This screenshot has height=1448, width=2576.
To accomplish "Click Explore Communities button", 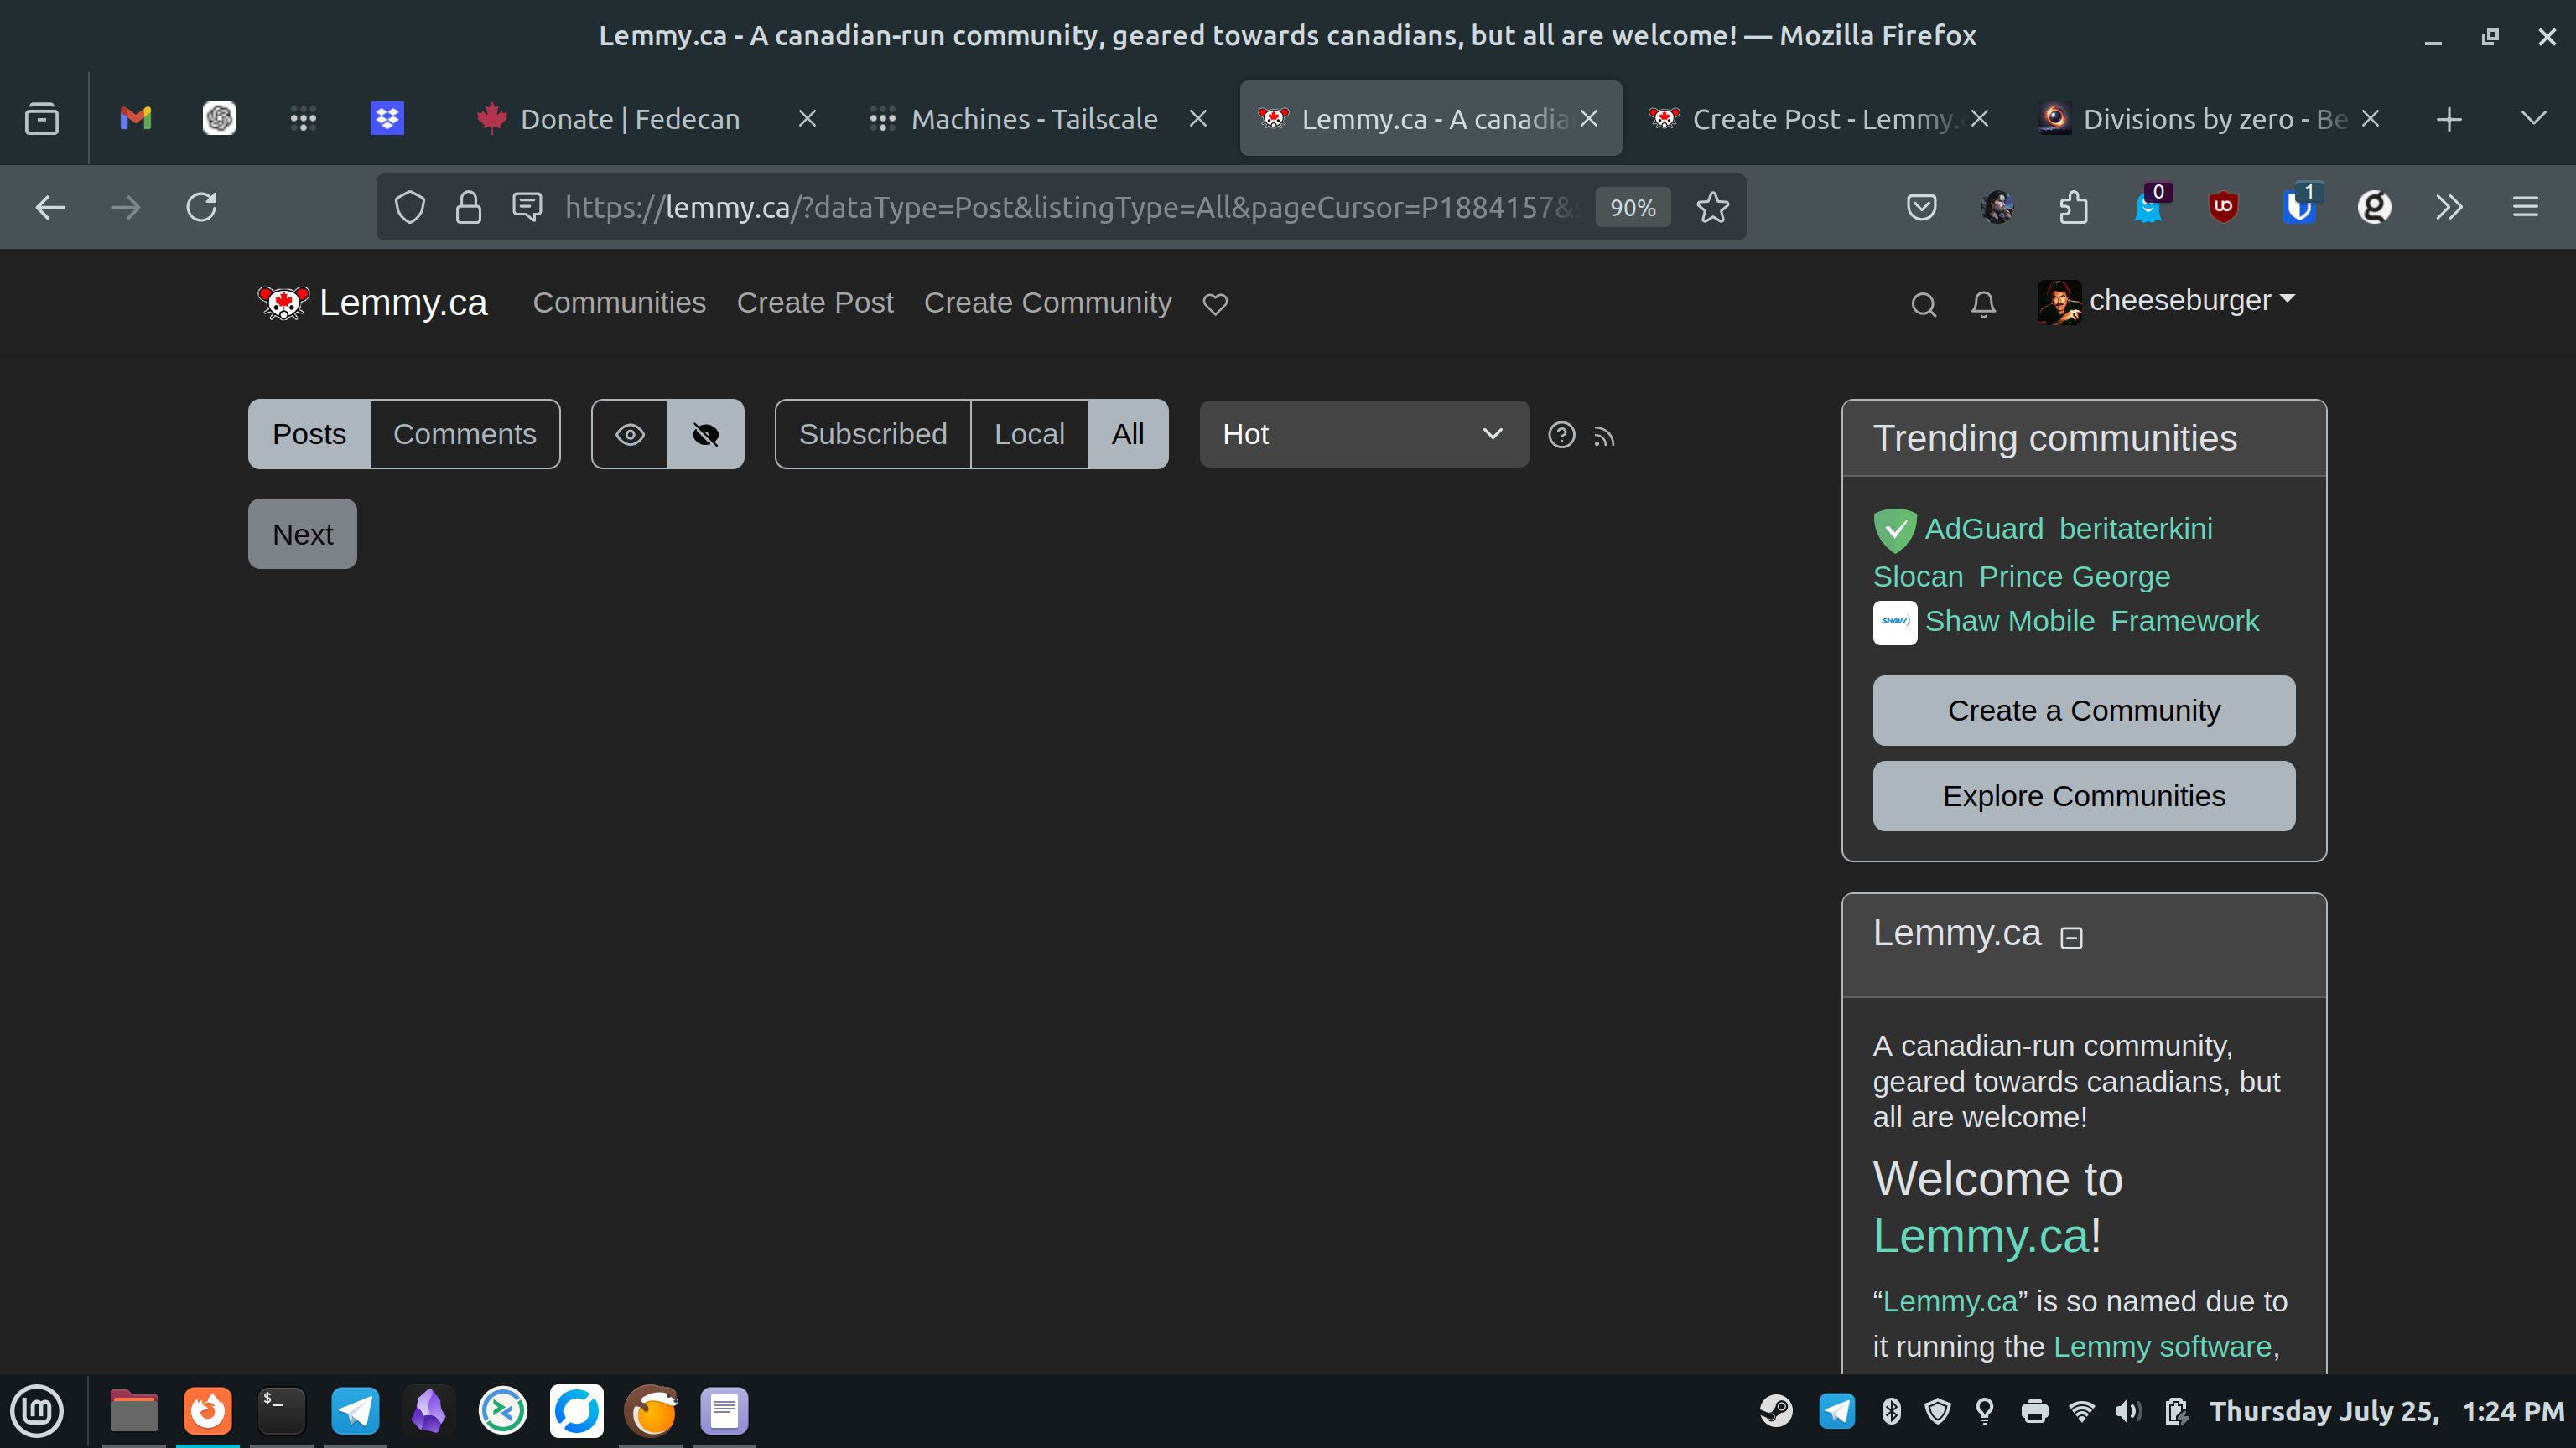I will [x=2084, y=796].
